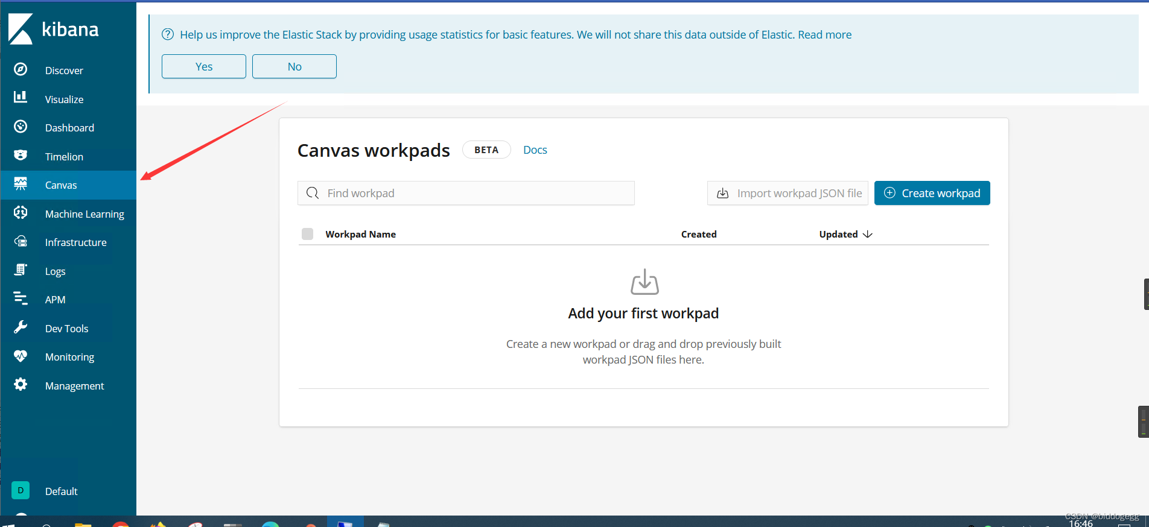Click Yes to share usage statistics
Viewport: 1149px width, 527px height.
(204, 66)
